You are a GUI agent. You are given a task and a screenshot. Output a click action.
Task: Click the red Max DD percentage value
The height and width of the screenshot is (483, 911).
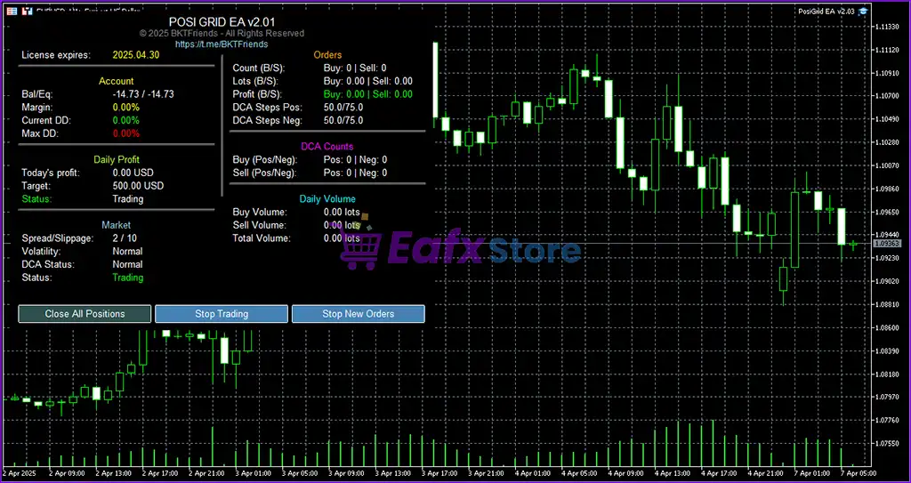coord(126,133)
